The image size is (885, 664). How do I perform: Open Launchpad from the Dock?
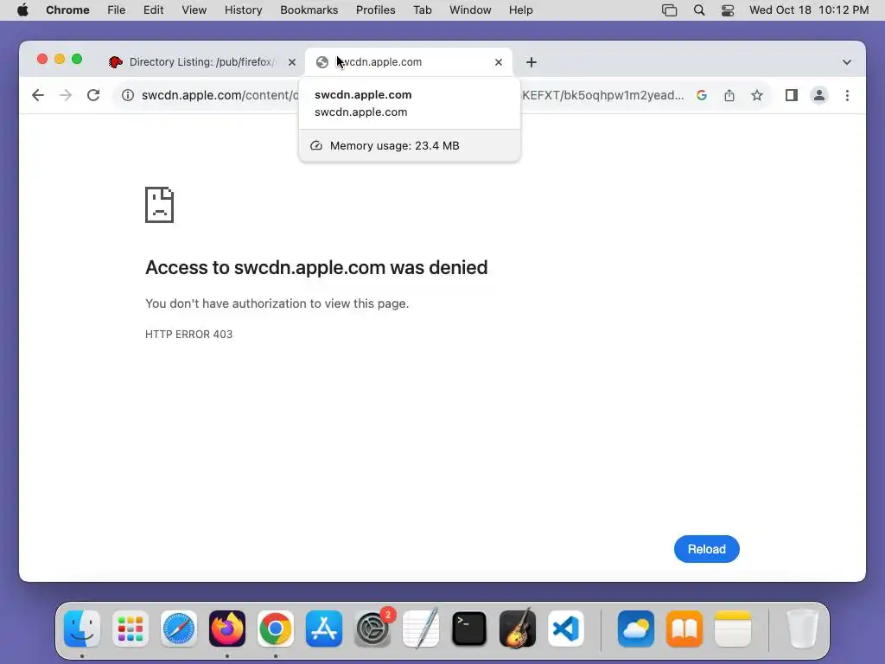[x=131, y=629]
